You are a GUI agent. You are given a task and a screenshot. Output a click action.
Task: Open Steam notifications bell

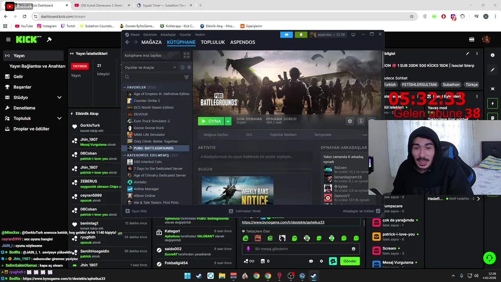[301, 34]
